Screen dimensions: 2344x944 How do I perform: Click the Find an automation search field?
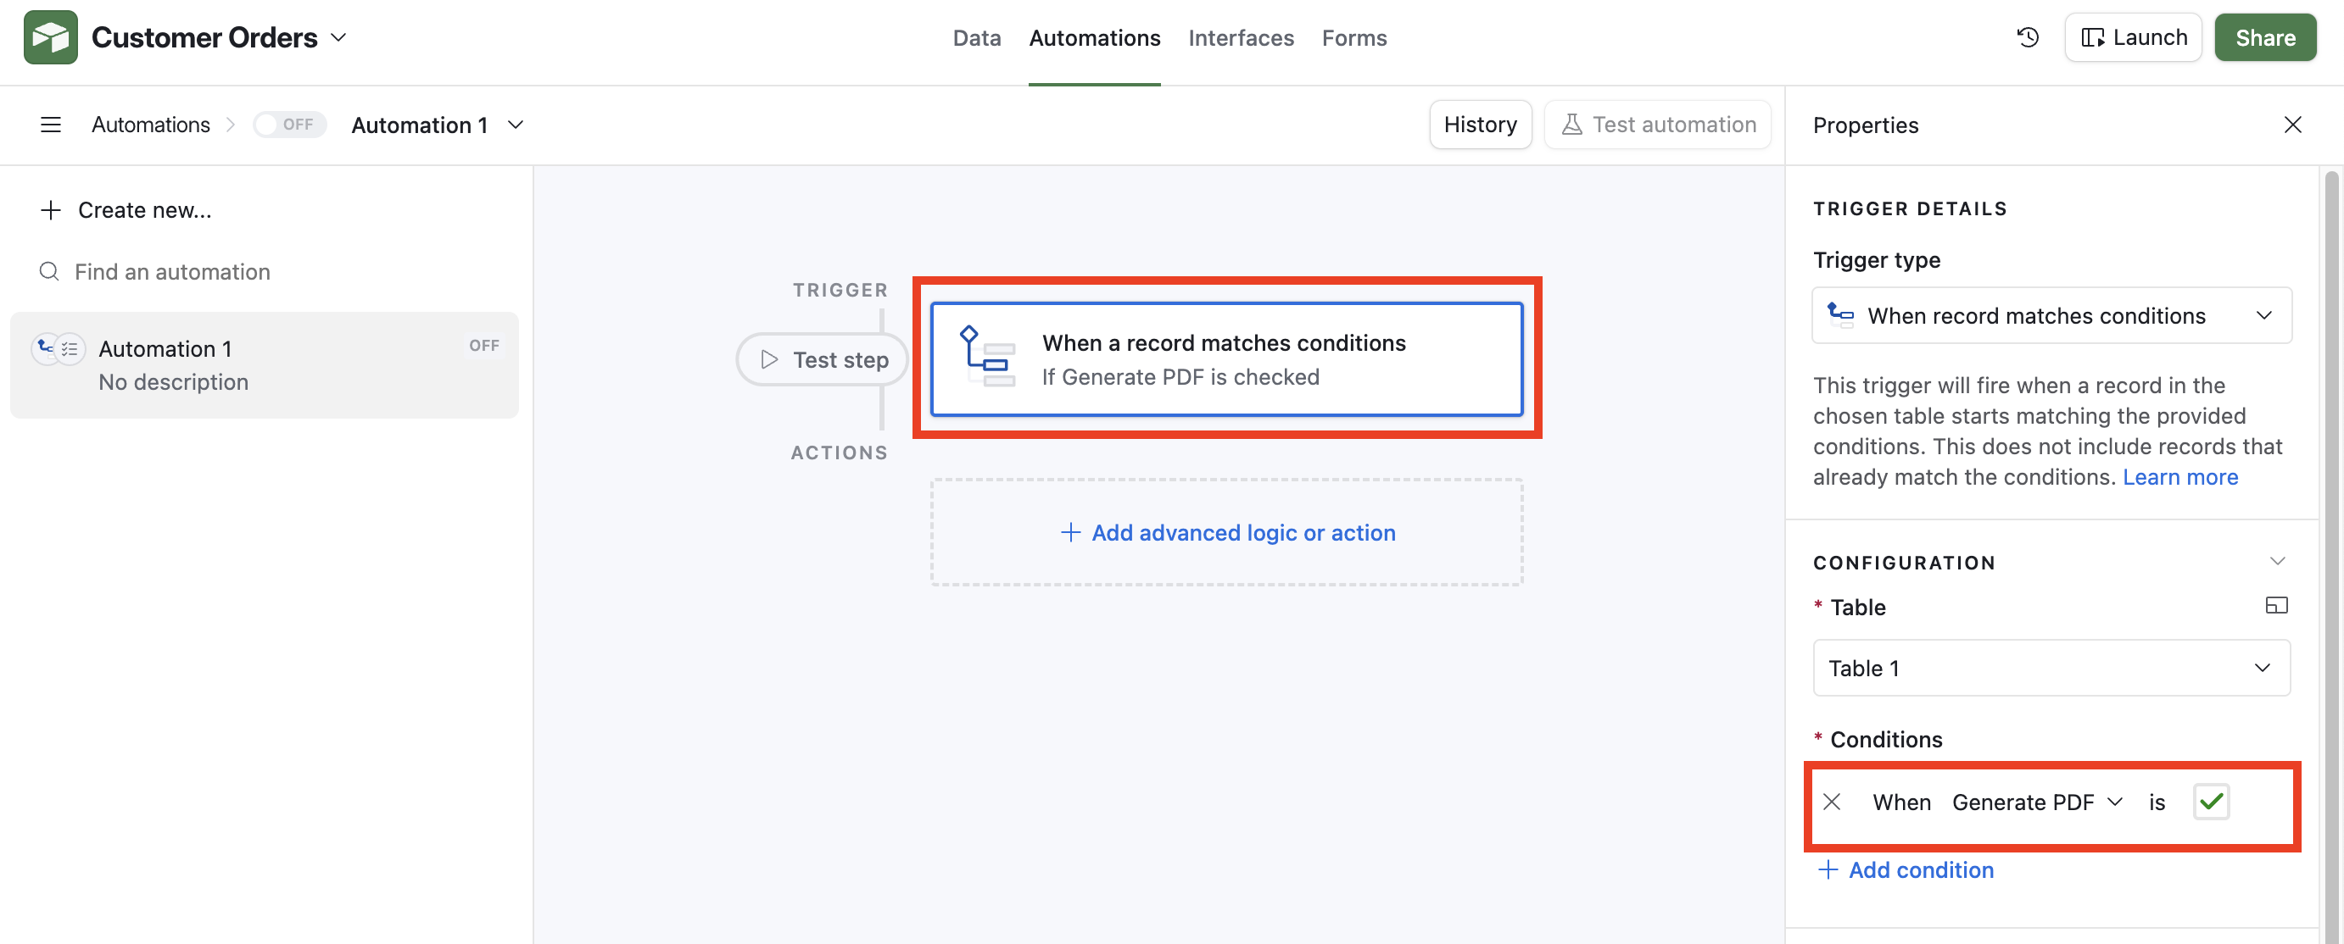tap(173, 272)
